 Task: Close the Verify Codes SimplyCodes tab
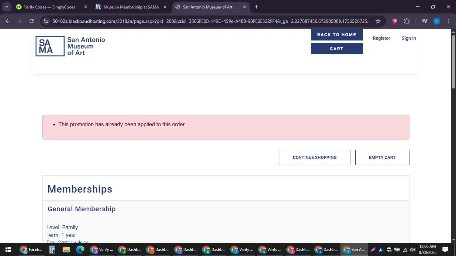tap(85, 7)
